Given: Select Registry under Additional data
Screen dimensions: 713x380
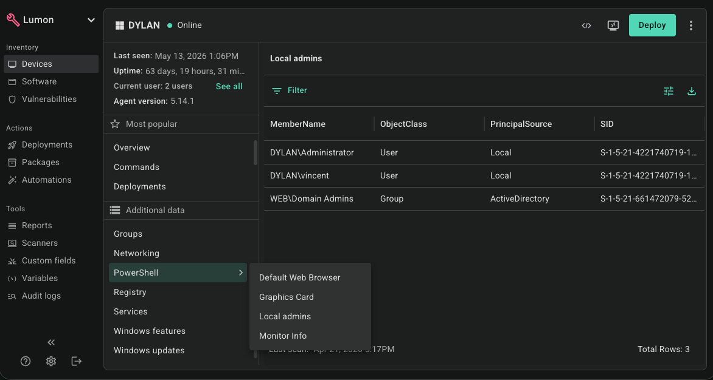Looking at the screenshot, I should point(130,293).
